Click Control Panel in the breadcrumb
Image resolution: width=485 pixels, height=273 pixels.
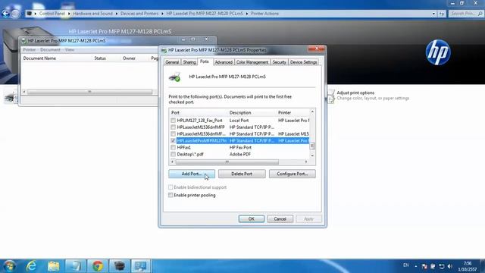coord(52,14)
